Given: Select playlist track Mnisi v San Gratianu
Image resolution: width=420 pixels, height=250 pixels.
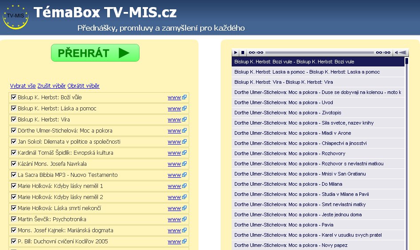Looking at the screenshot, I should 318,174.
